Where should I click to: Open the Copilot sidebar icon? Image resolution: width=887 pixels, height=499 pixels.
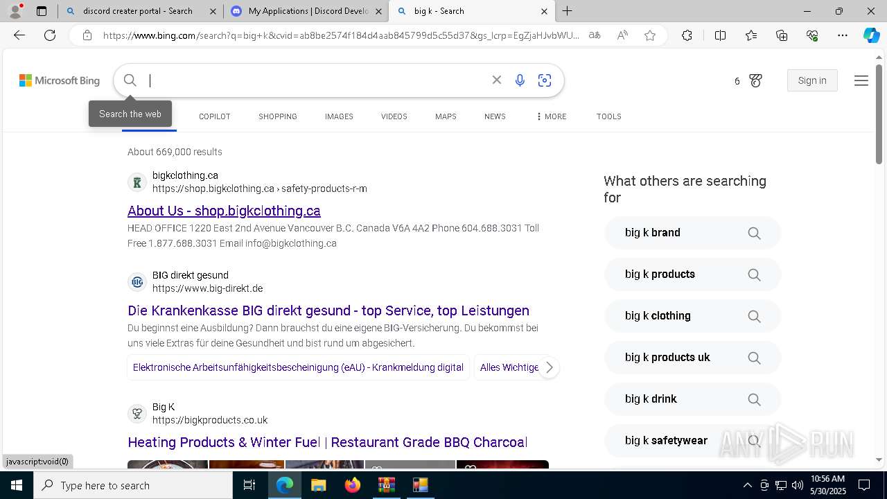(871, 35)
